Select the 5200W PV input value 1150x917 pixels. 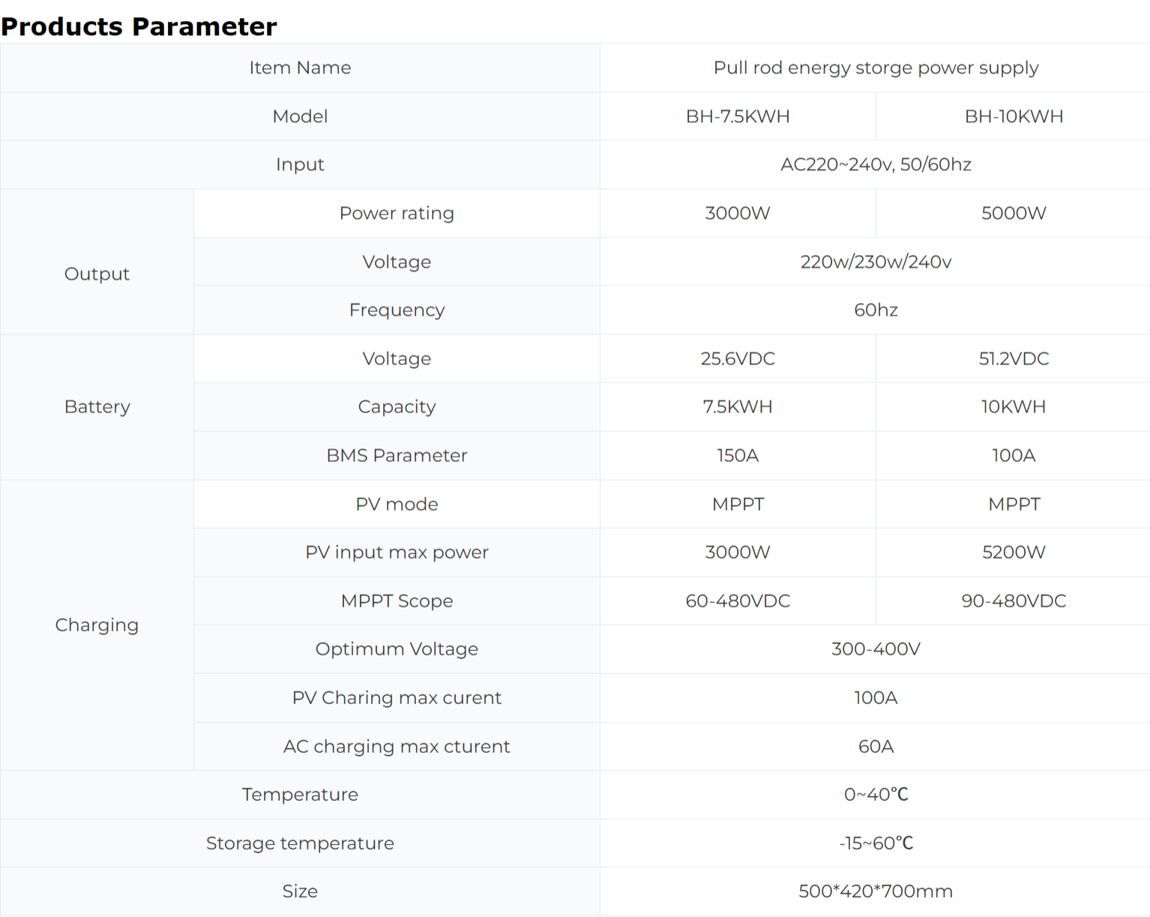click(1014, 552)
